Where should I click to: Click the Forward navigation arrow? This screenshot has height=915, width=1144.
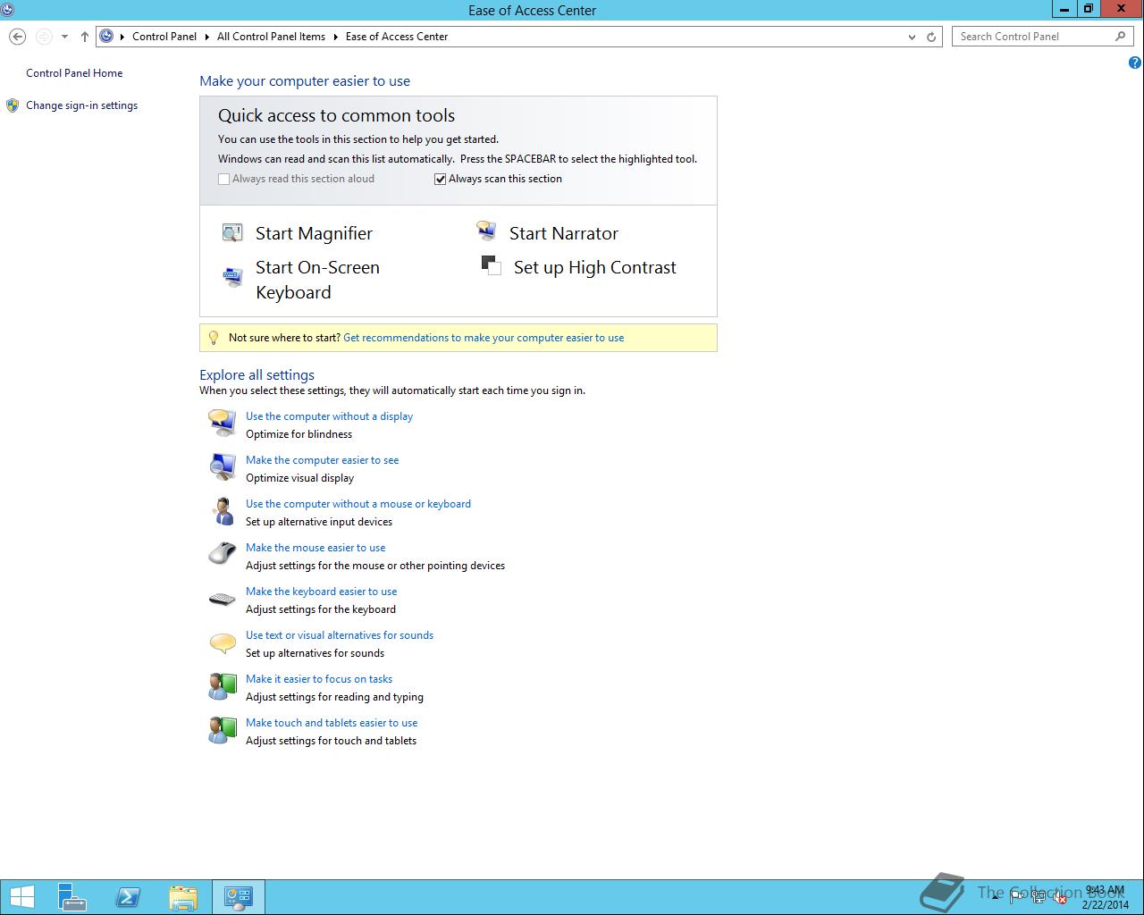43,37
